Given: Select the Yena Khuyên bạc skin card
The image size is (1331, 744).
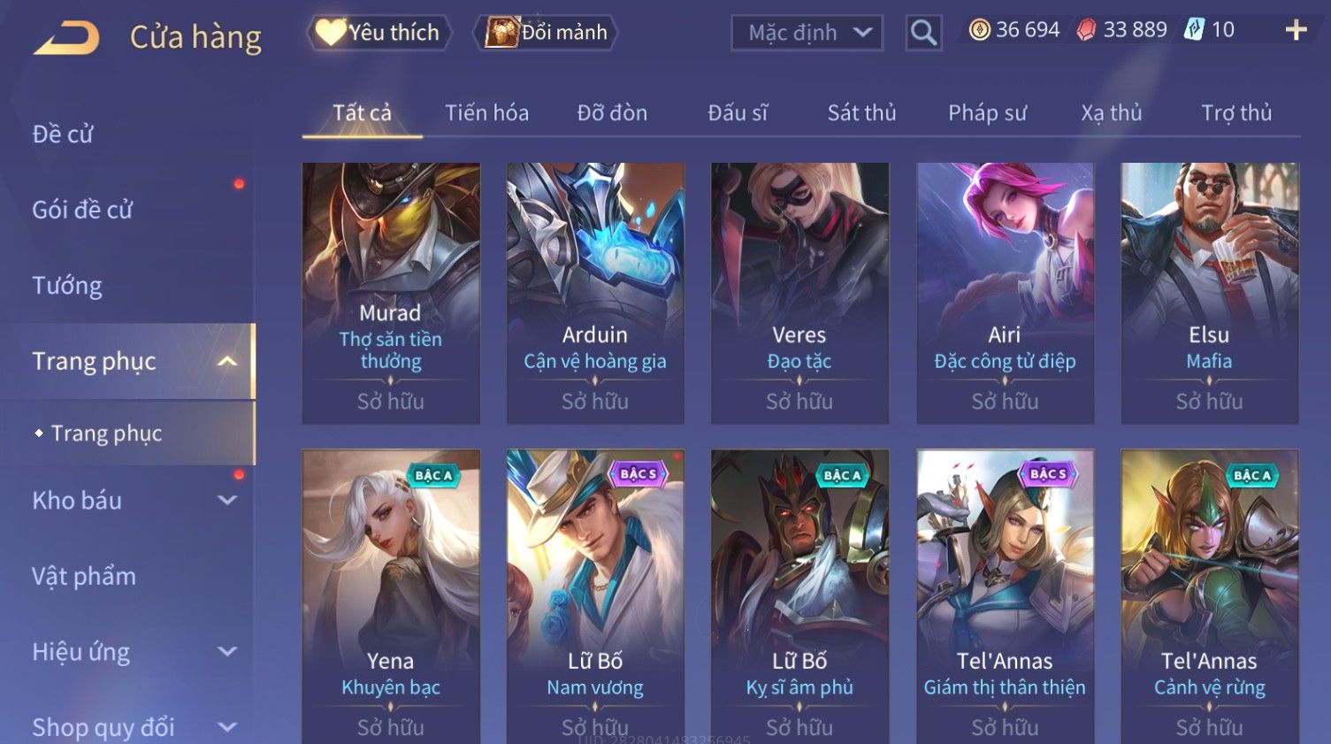Looking at the screenshot, I should coord(391,596).
